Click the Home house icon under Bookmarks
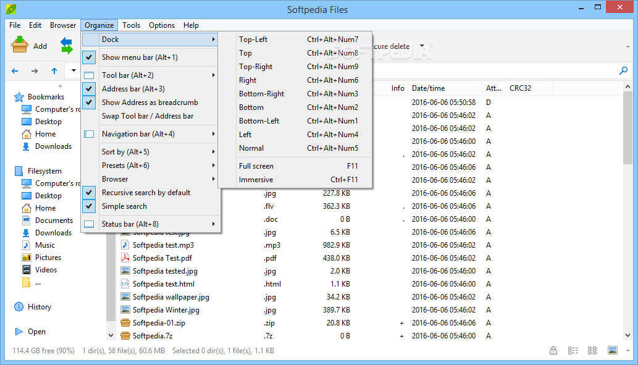The image size is (638, 365). [x=27, y=134]
